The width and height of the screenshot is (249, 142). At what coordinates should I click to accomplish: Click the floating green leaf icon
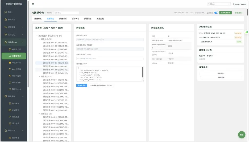coord(246,32)
